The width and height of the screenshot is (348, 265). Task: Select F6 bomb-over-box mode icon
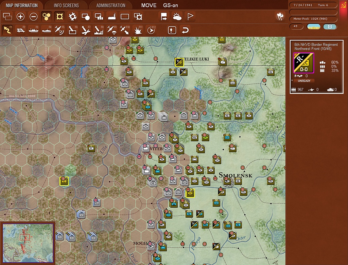click(x=73, y=30)
